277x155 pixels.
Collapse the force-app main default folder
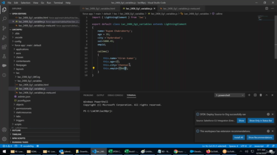coord(28,45)
